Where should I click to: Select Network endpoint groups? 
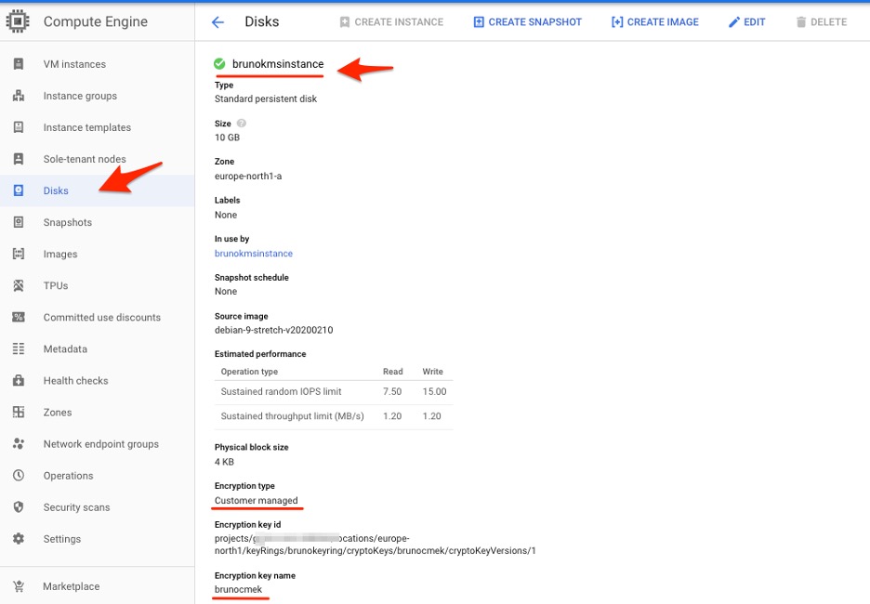pos(100,444)
